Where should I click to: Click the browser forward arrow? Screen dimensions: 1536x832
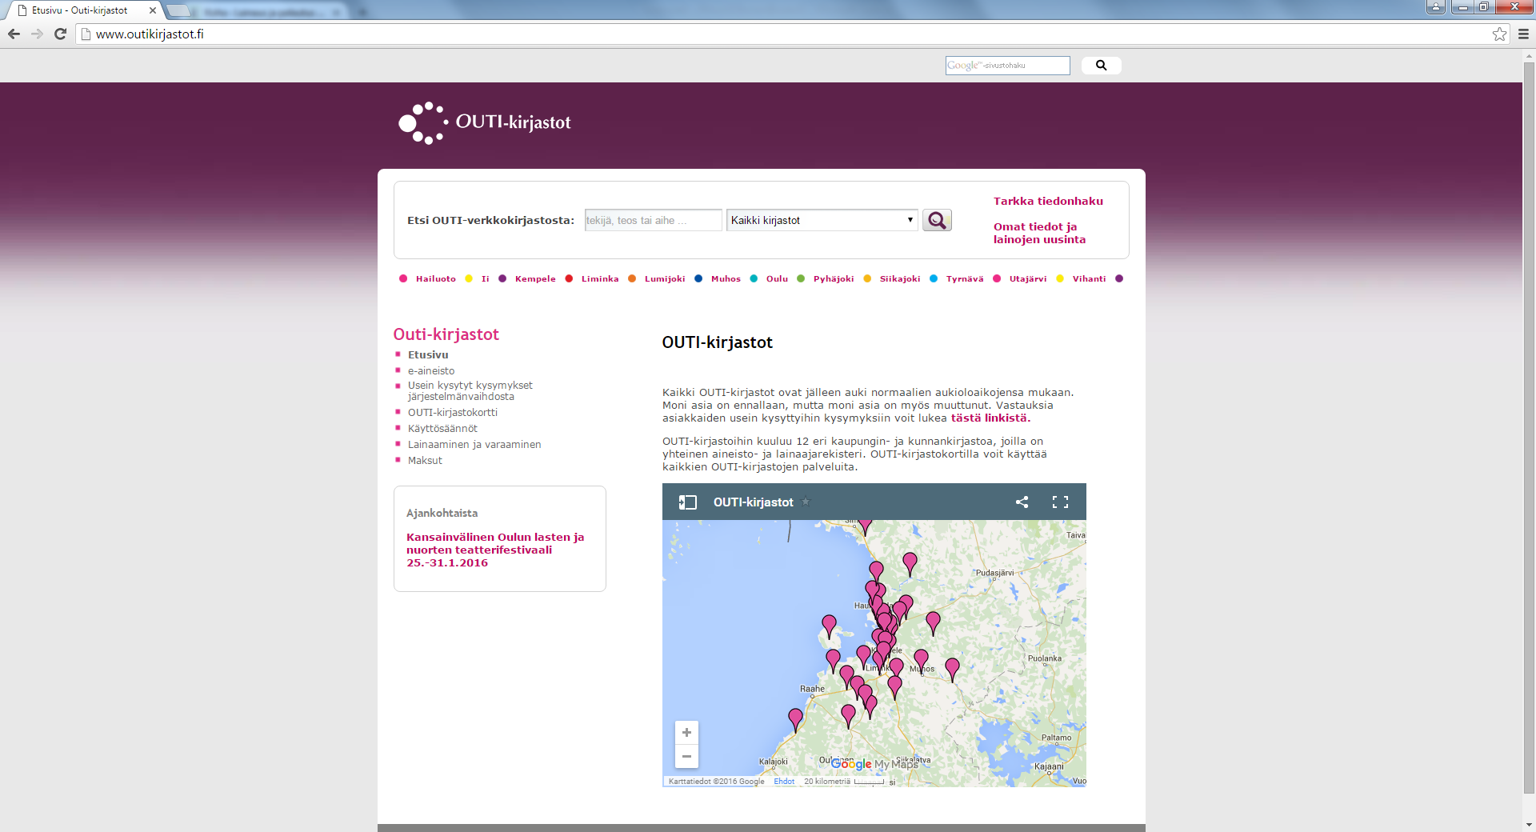(x=37, y=34)
